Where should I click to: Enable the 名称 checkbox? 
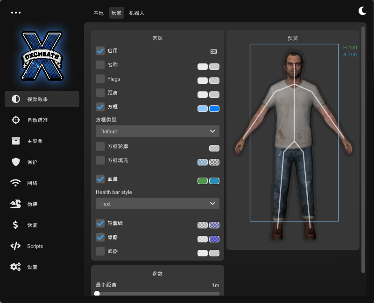(100, 65)
